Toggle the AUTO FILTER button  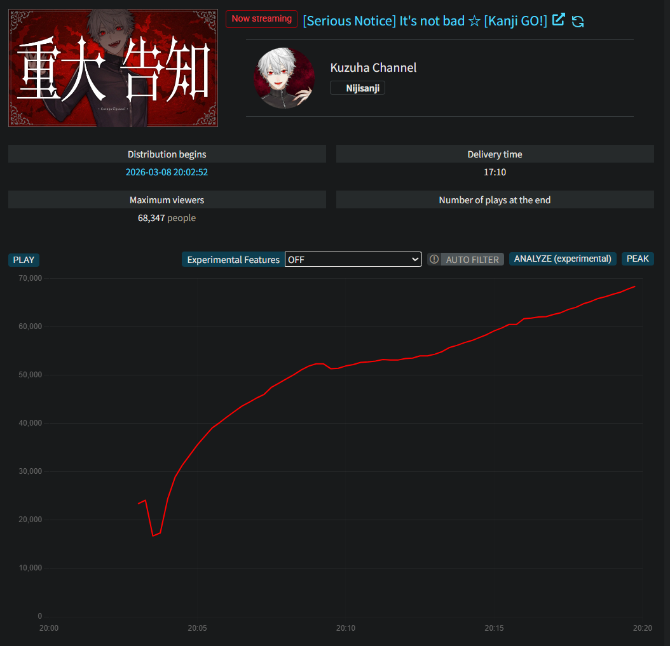click(x=472, y=259)
